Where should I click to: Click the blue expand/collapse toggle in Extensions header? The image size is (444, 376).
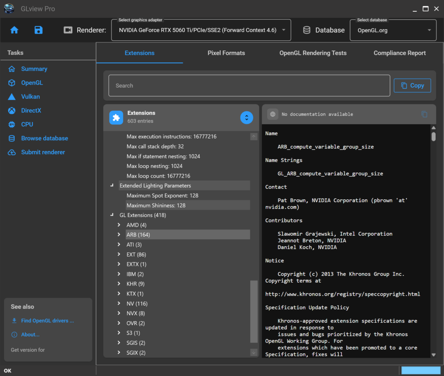[246, 117]
